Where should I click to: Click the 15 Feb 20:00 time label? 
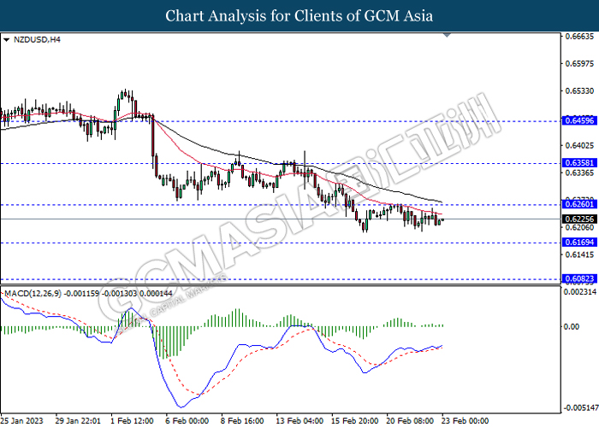[x=355, y=421]
